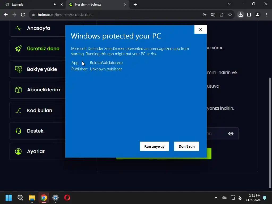
Task: Click Chrome icon in taskbar
Action: pos(44,198)
